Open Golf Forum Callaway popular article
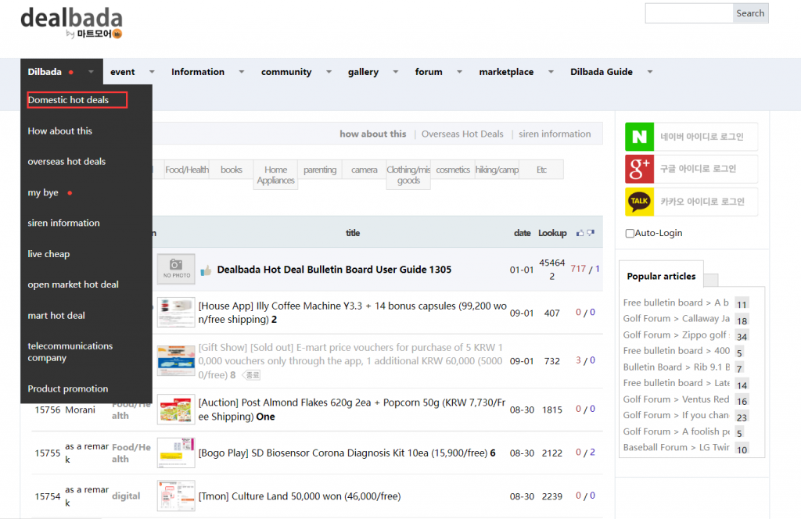Image resolution: width=801 pixels, height=519 pixels. (x=677, y=319)
